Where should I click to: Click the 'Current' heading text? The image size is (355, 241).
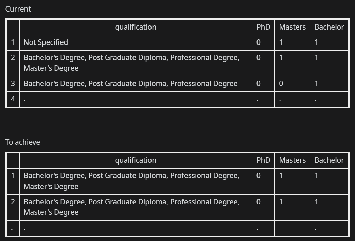(x=18, y=9)
